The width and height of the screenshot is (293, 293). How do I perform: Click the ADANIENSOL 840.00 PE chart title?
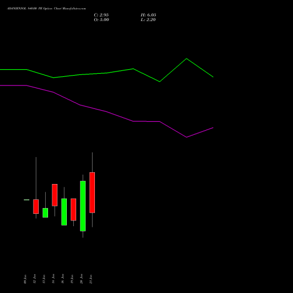[46, 9]
